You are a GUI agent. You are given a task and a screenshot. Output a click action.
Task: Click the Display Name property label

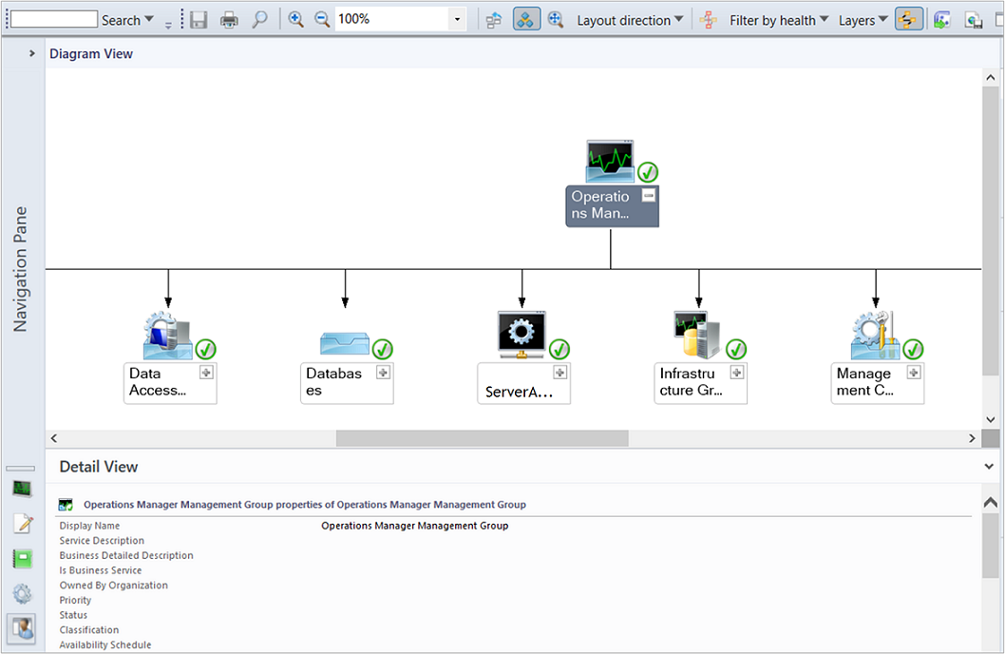click(x=89, y=526)
